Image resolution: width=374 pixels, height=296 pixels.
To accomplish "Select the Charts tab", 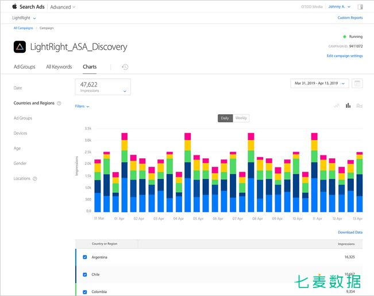I will click(x=90, y=67).
